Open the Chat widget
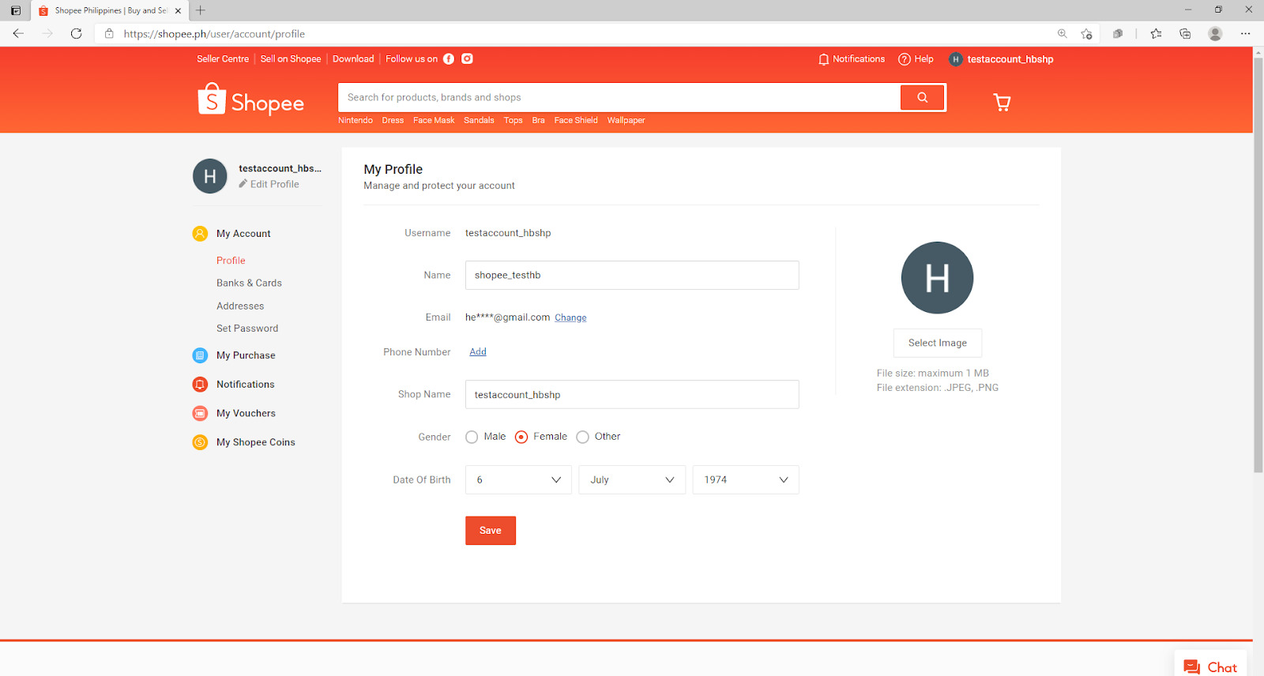Screen dimensions: 1264x676 tap(1210, 667)
